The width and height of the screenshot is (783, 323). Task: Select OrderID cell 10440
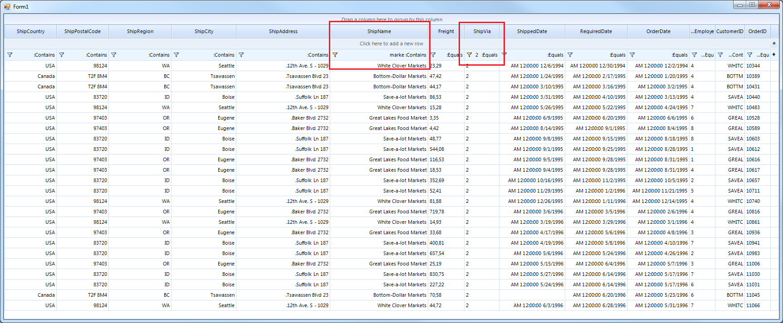point(758,97)
